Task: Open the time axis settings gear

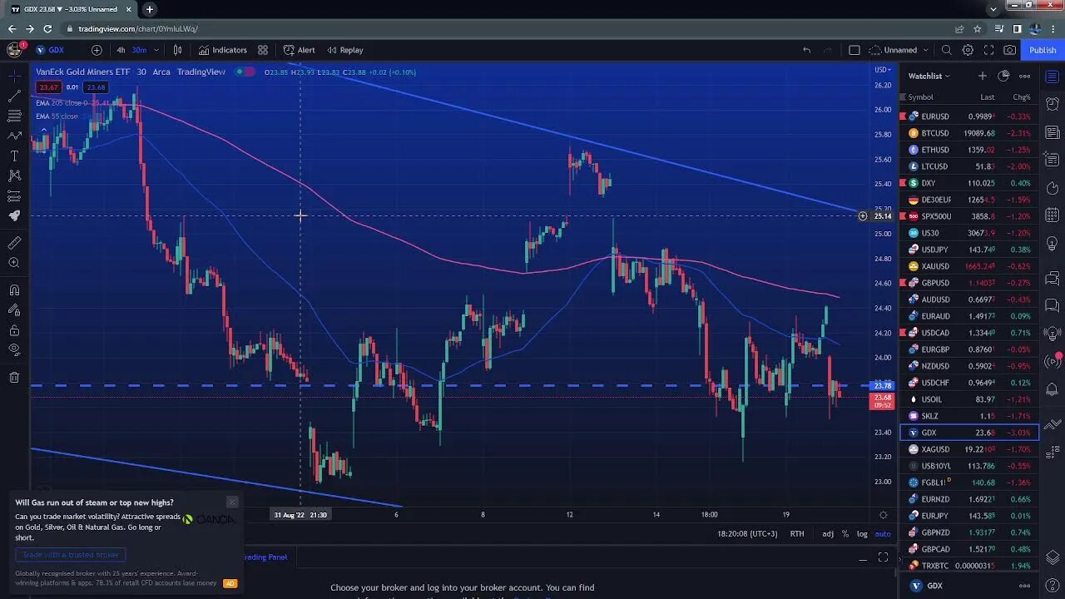Action: [x=883, y=515]
